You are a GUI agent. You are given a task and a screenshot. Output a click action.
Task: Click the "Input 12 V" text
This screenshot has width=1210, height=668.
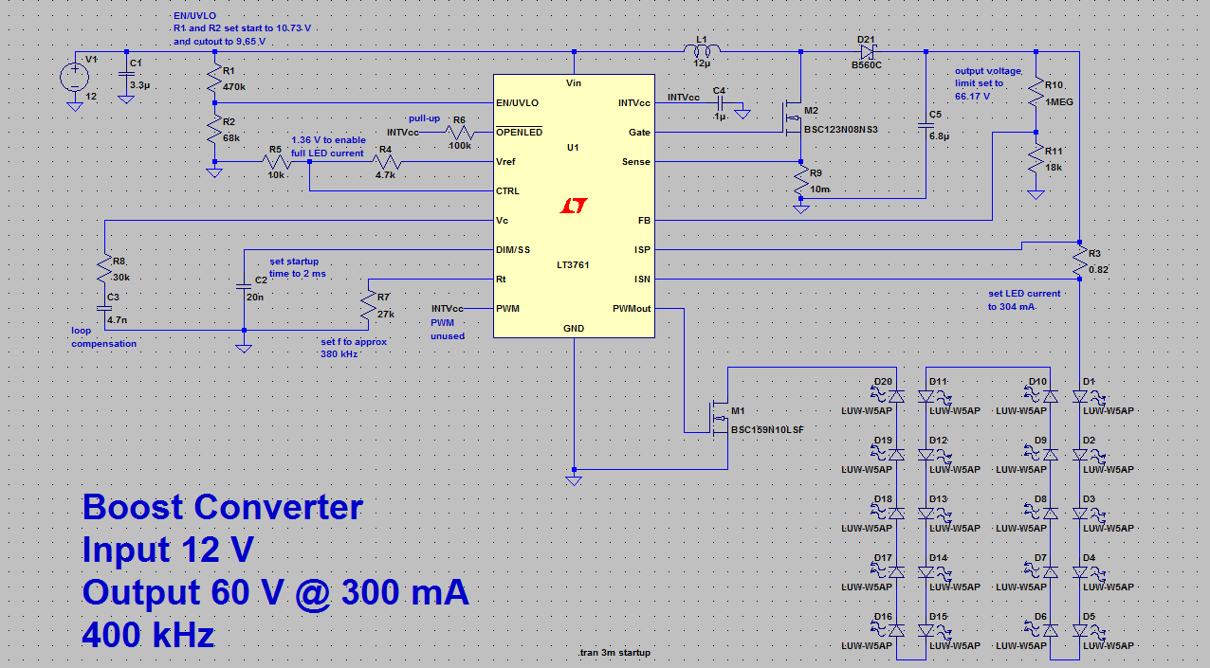pyautogui.click(x=168, y=551)
